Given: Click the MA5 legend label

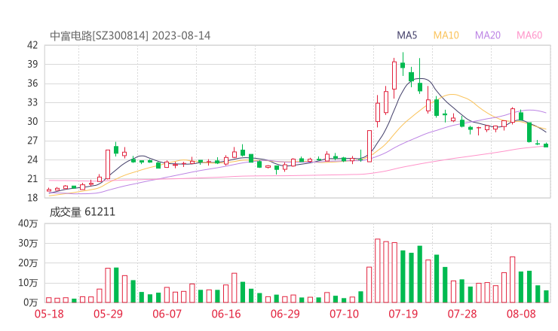Looking at the screenshot, I should [406, 35].
